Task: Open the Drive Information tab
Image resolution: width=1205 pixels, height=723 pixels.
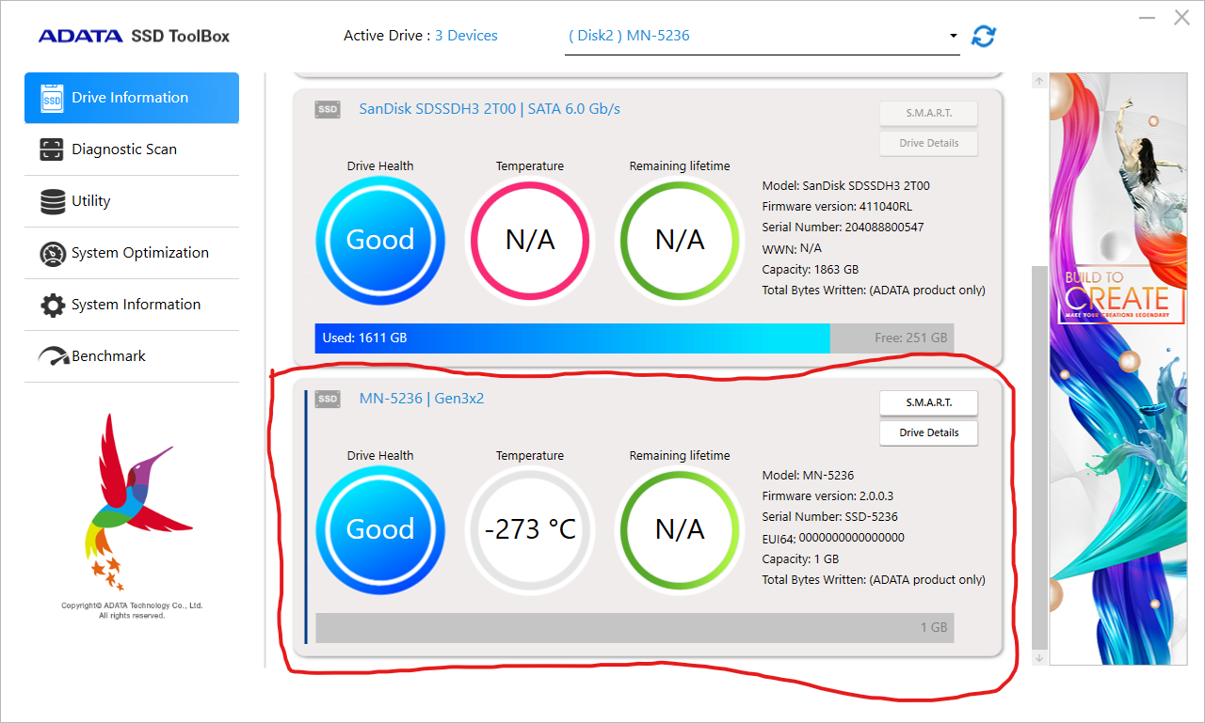Action: point(132,98)
